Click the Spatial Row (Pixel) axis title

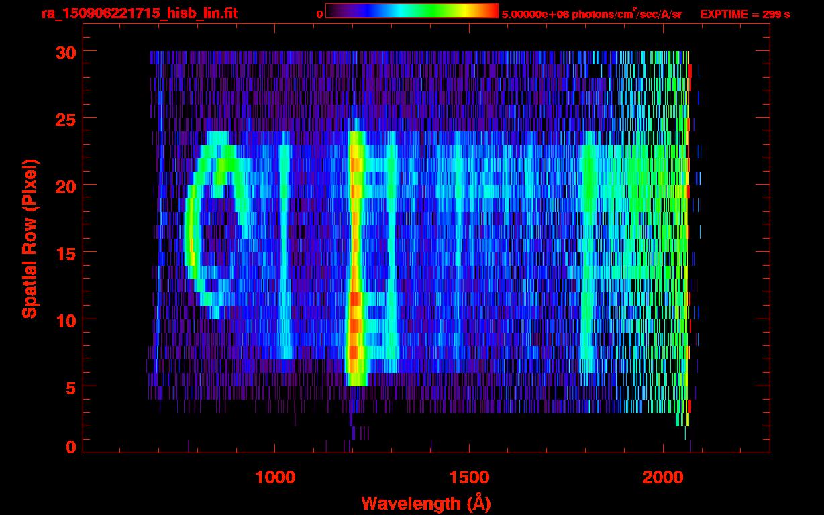pyautogui.click(x=30, y=239)
